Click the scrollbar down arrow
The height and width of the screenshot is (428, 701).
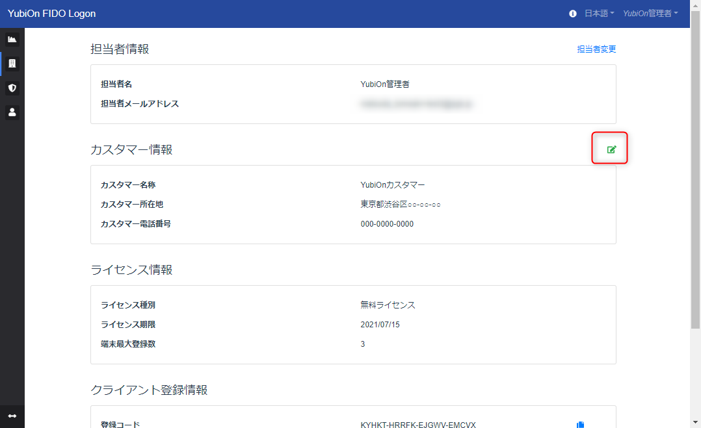coord(695,422)
